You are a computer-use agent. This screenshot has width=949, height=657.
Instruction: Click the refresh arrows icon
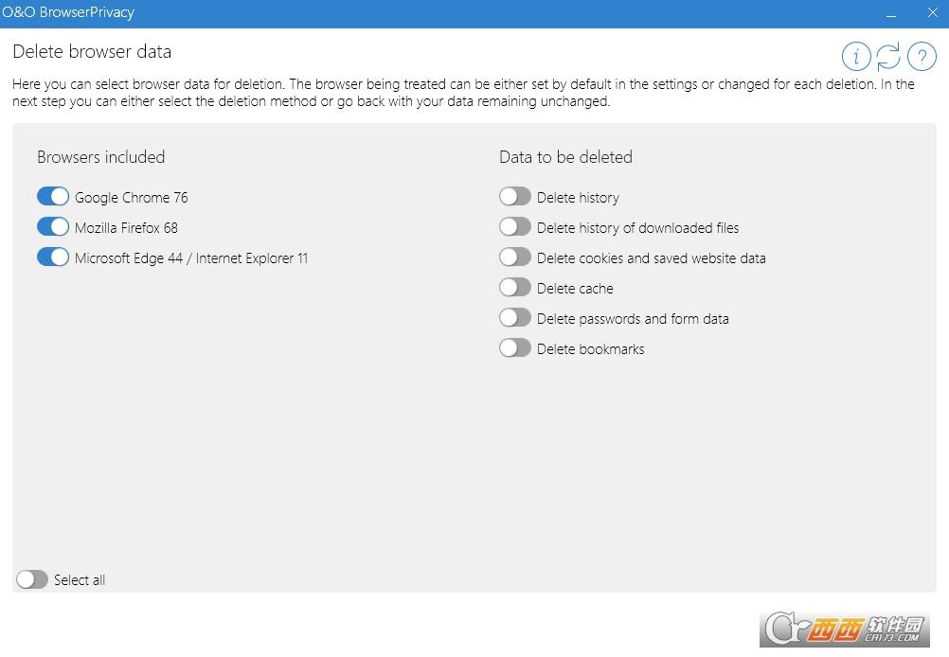pyautogui.click(x=888, y=57)
